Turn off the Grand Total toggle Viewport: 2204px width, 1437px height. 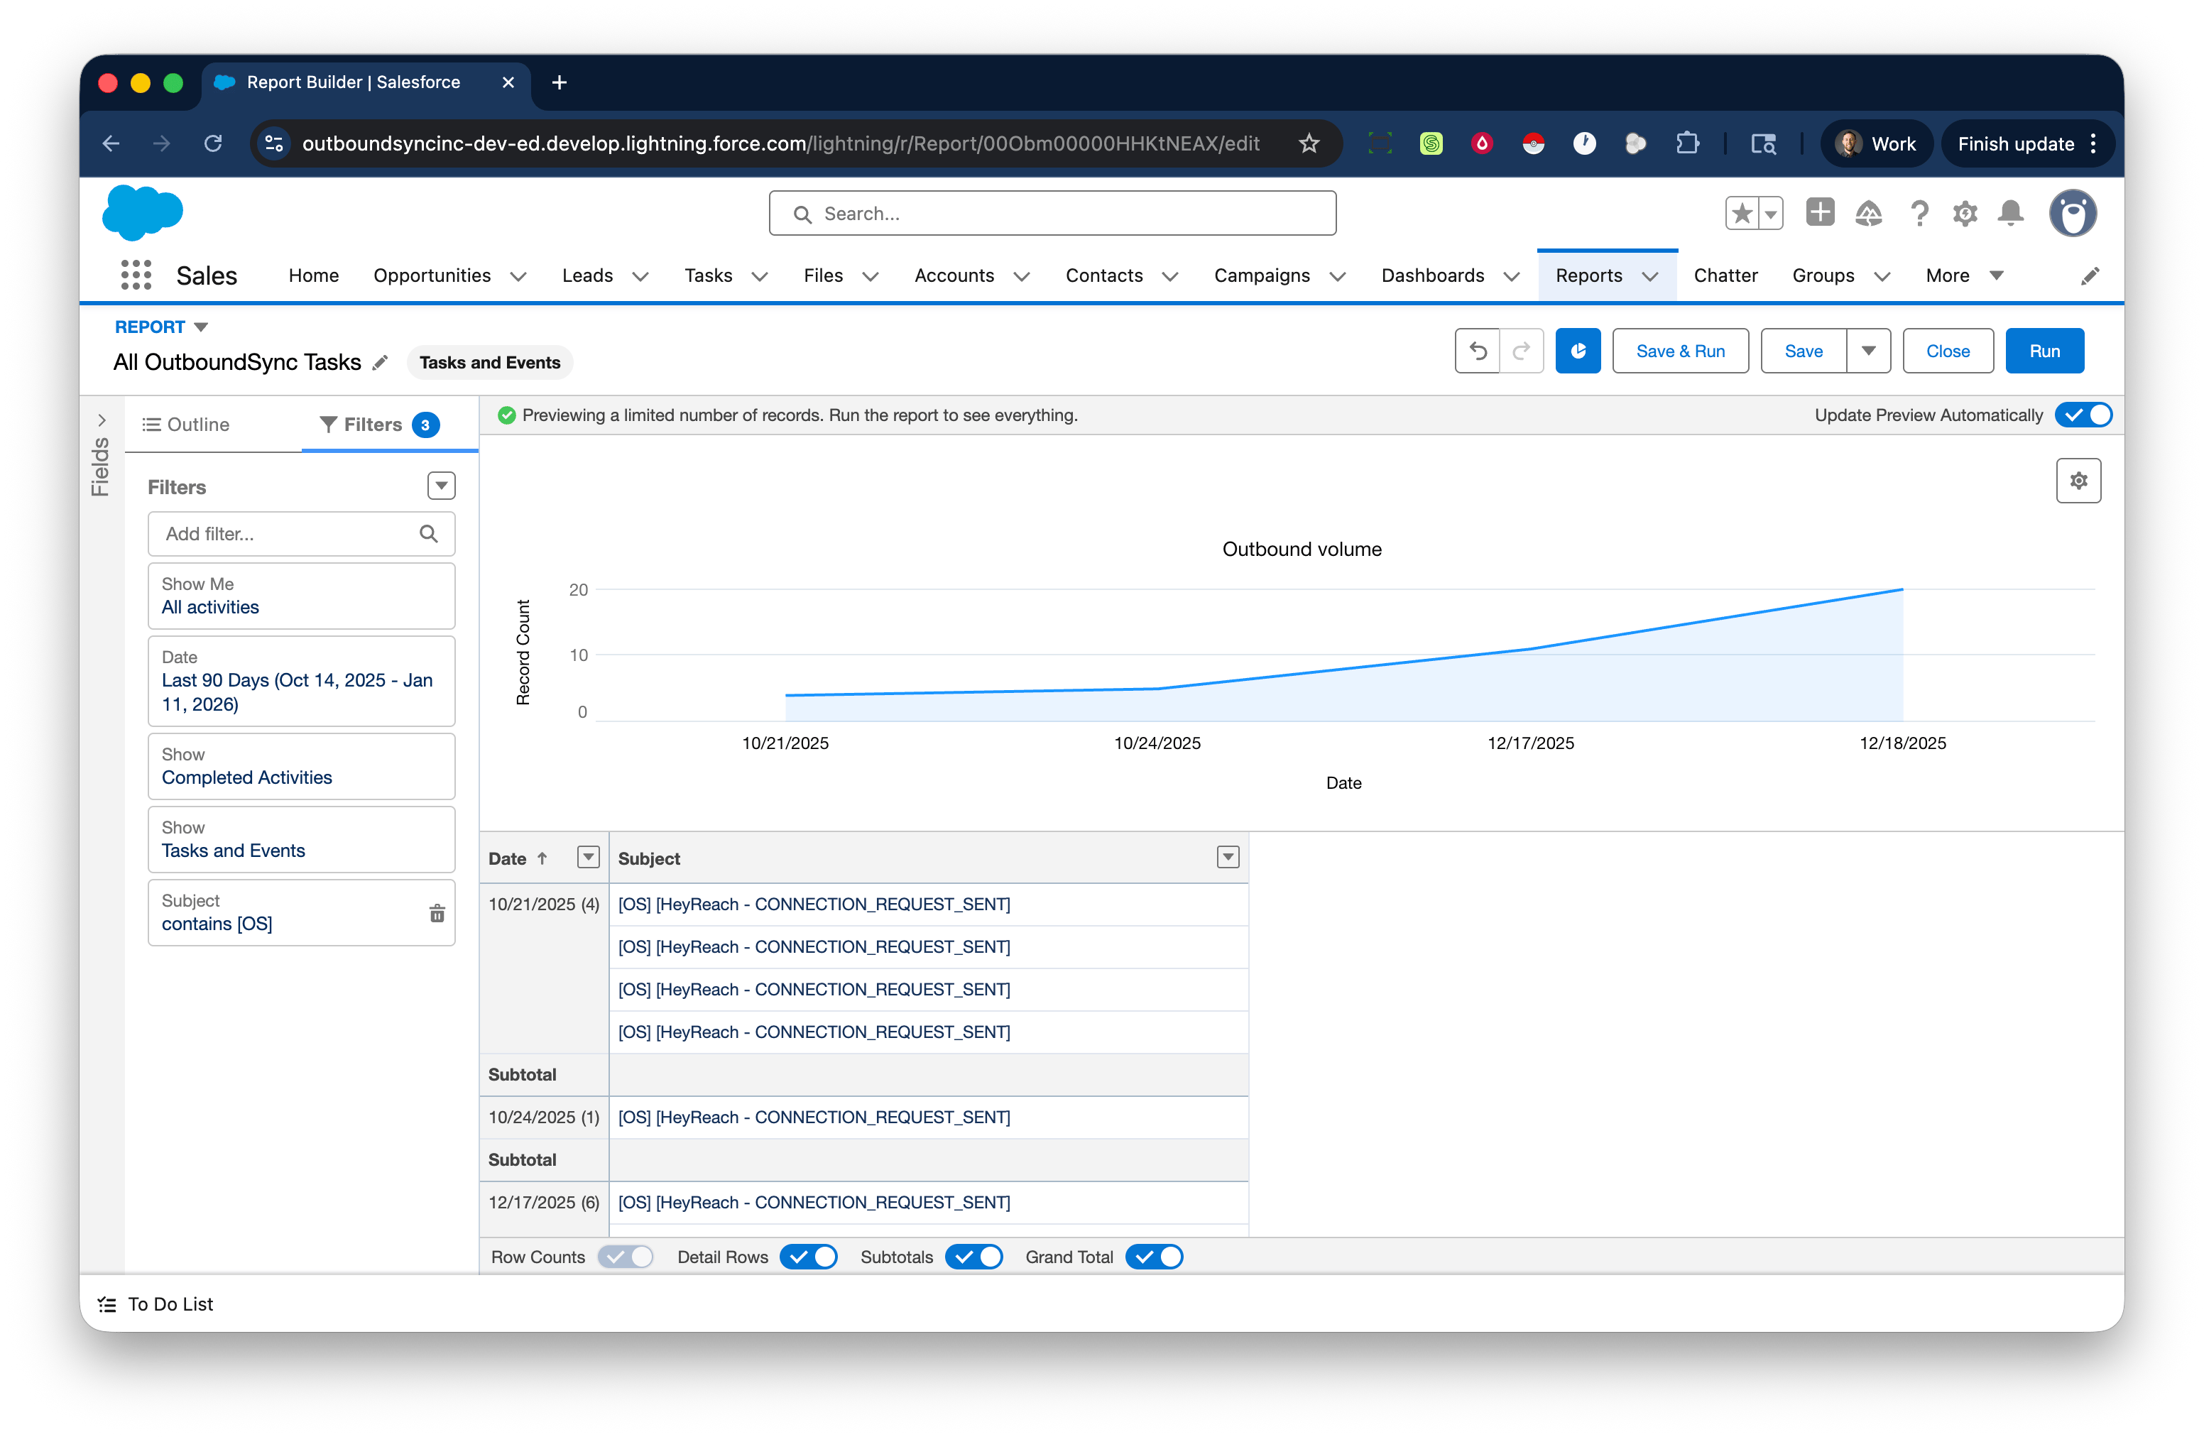tap(1153, 1257)
